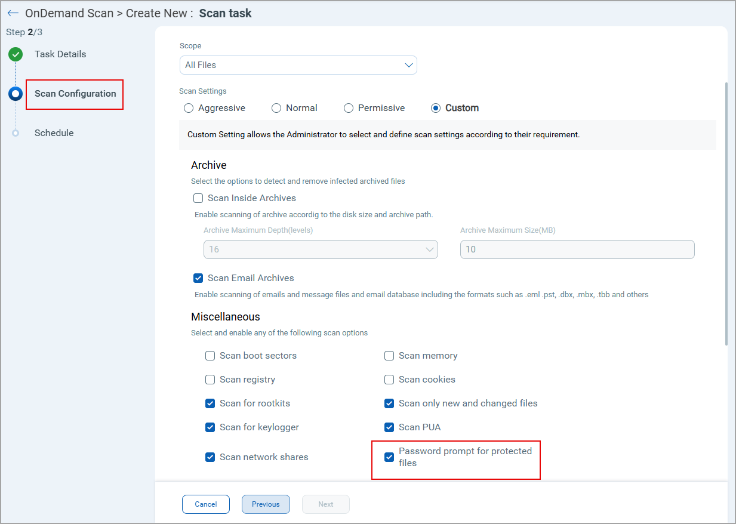
Task: Click the Scan Configuration step circle icon
Action: coord(16,94)
